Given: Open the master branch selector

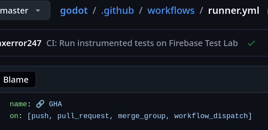Looking at the screenshot, I should click(24, 10).
